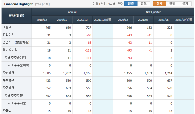This screenshot has width=195, height=114.
Task: Click the Financial Highlight title
Action: coord(18,4)
